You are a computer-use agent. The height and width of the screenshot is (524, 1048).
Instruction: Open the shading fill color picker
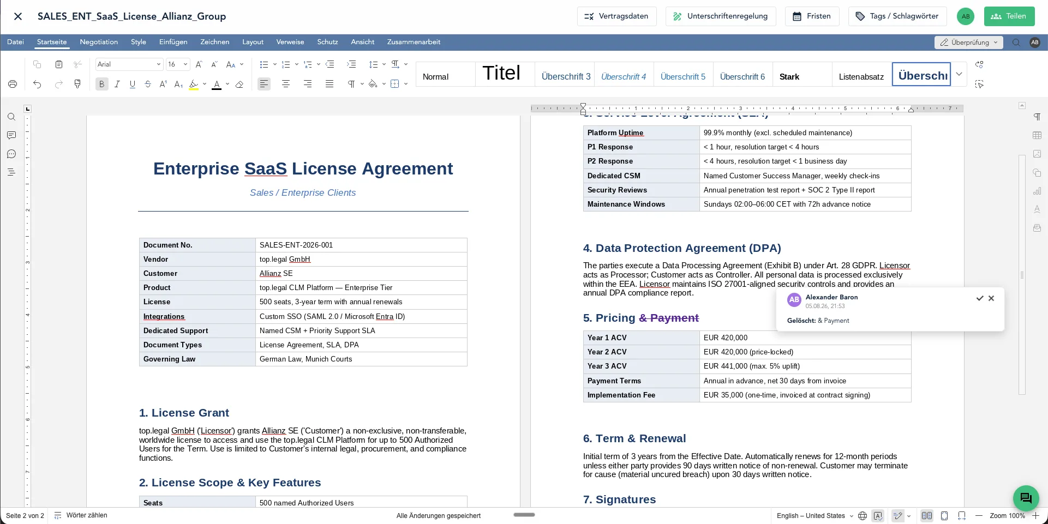[x=384, y=84]
